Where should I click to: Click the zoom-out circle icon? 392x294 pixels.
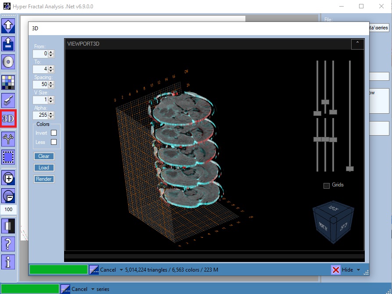[8, 196]
